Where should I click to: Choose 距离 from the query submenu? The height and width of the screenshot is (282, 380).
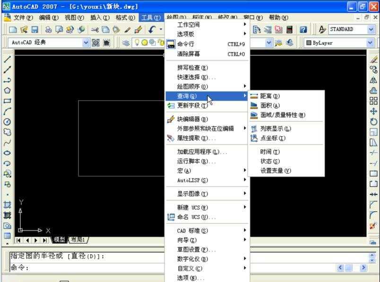pyautogui.click(x=286, y=96)
